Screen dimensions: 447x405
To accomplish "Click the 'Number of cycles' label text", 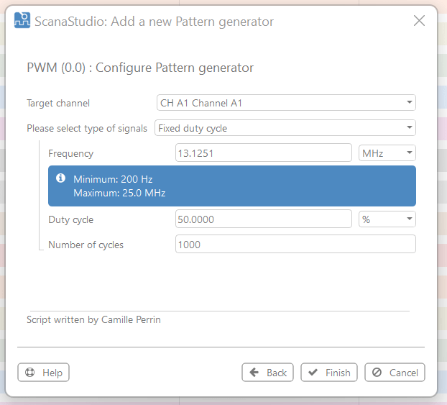I will tap(86, 245).
